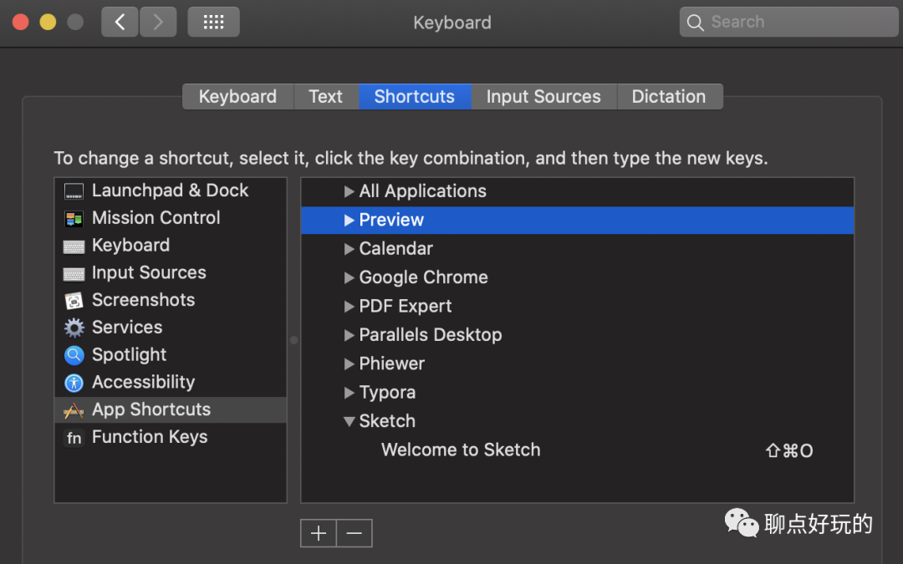
Task: Expand the Typora shortcuts group
Action: click(349, 393)
